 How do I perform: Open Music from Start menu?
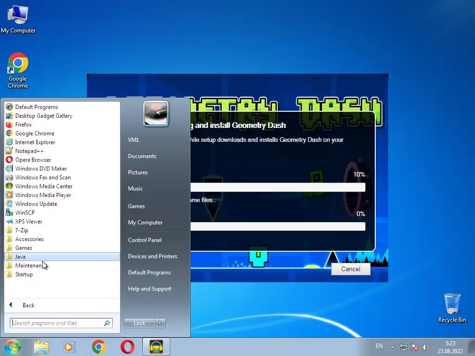(135, 189)
